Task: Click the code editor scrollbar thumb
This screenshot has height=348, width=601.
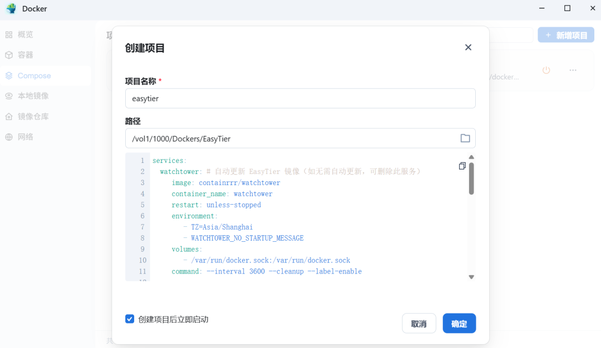Action: click(471, 178)
